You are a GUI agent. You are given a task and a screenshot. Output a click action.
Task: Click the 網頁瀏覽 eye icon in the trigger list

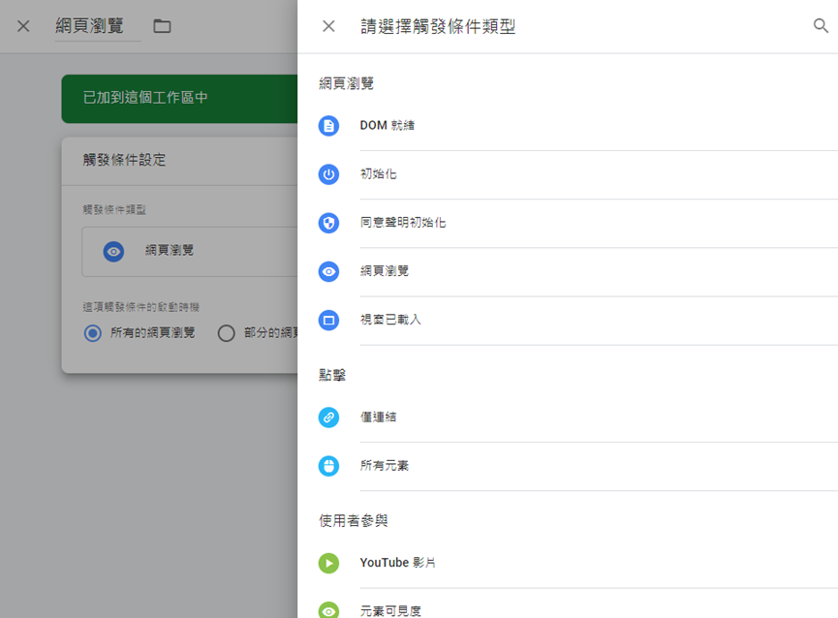(x=328, y=271)
